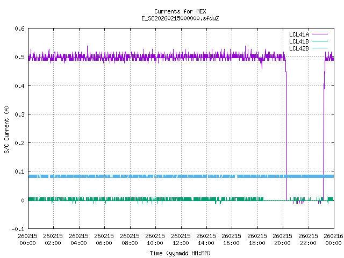Click the 'S/C Current (A)' y-axis label
Viewport: 344px width, 258px height.
7,129
